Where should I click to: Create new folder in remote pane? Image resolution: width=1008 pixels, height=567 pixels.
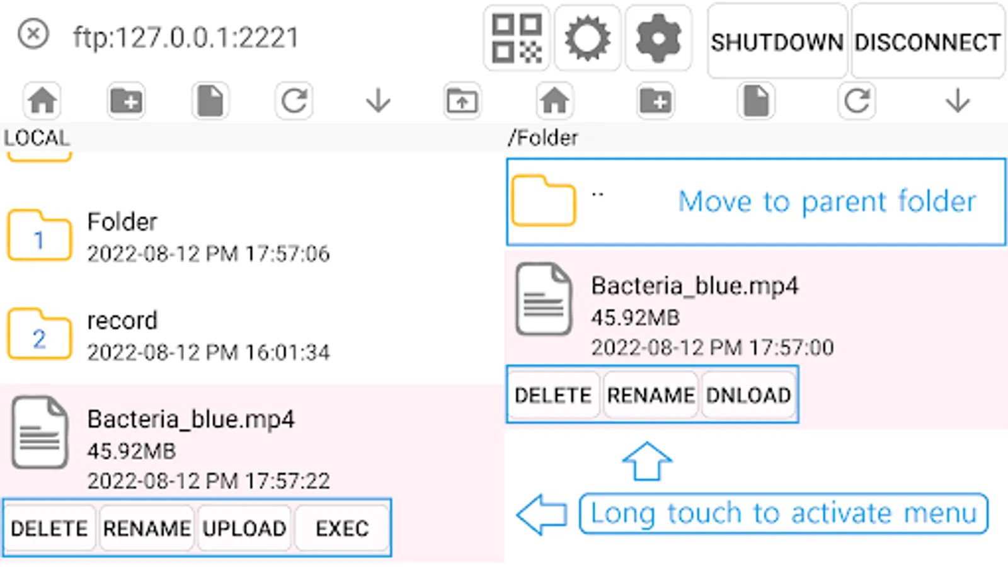click(655, 101)
